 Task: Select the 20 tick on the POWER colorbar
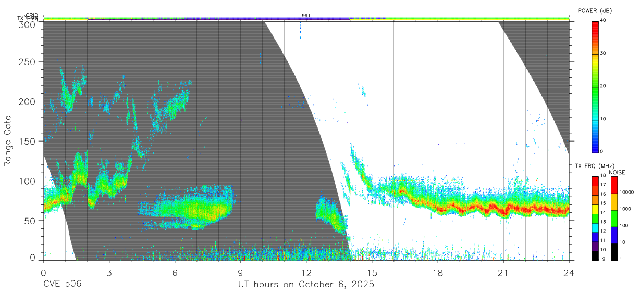coord(604,86)
